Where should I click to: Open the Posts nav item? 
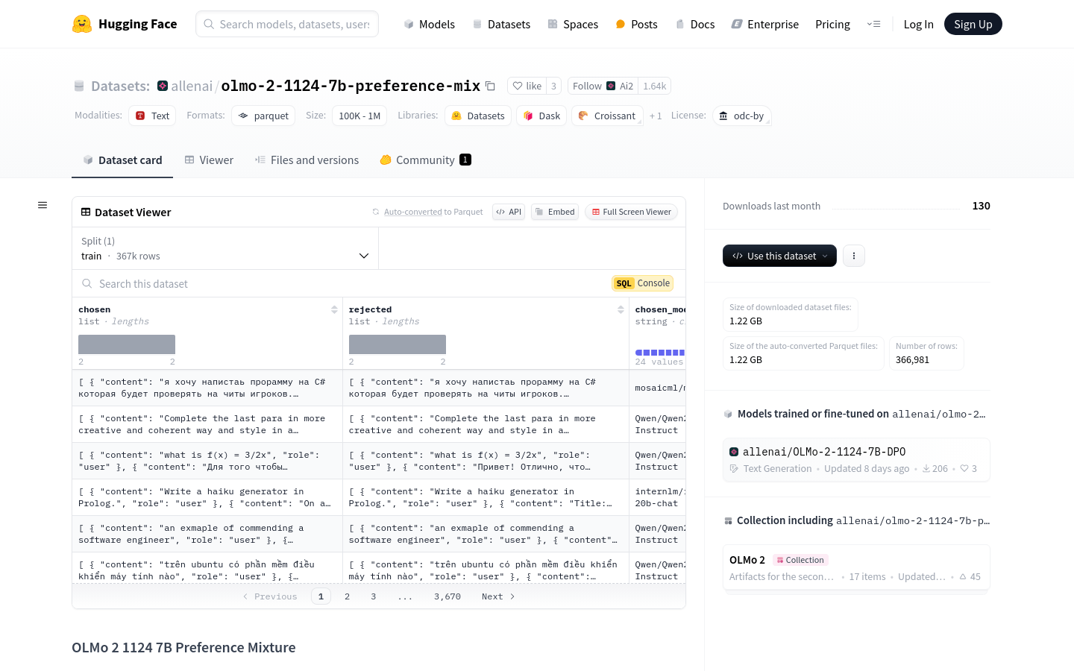(636, 24)
